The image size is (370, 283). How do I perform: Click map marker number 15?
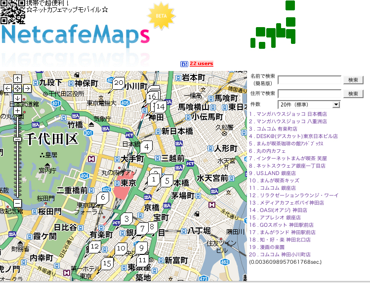point(107,264)
